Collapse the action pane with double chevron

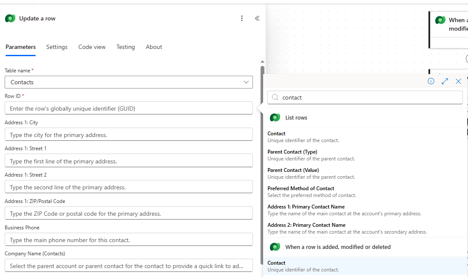point(257,18)
